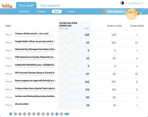Viewport: 148px width, 117px height.
Task: Open 'Column: off the record..., vol. 12-516' link
Action: 32,33
